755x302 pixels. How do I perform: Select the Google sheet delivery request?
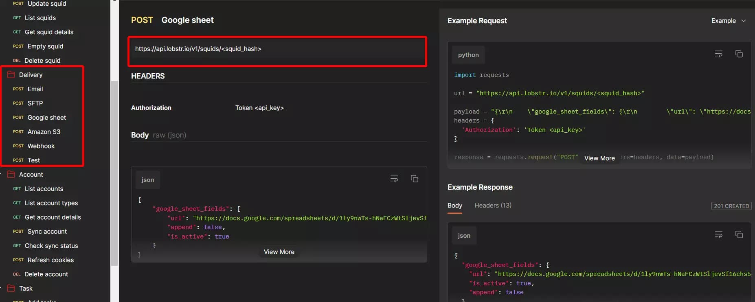(x=46, y=118)
